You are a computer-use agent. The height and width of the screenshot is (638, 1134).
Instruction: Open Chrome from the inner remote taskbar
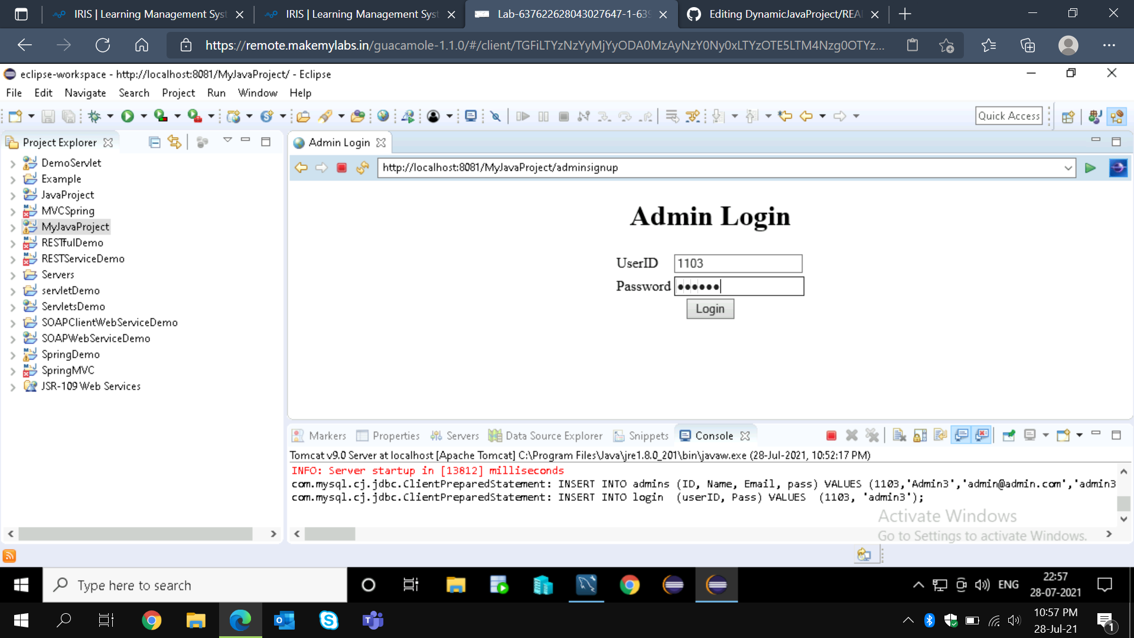[630, 585]
